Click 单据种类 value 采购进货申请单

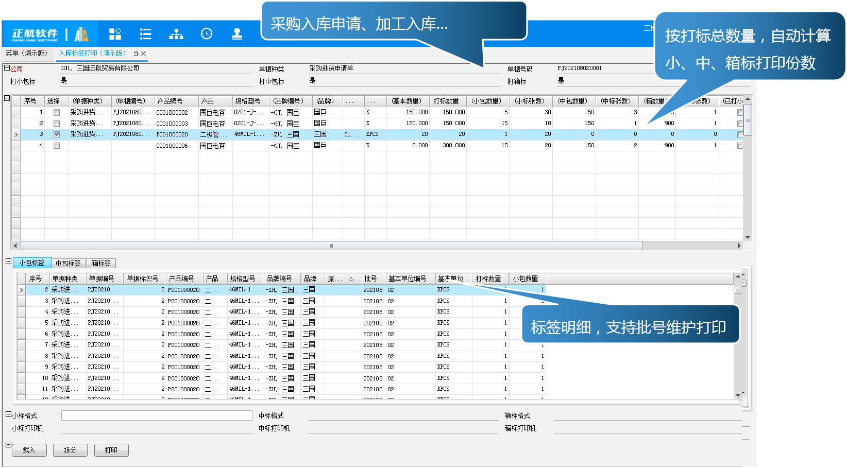tap(331, 68)
